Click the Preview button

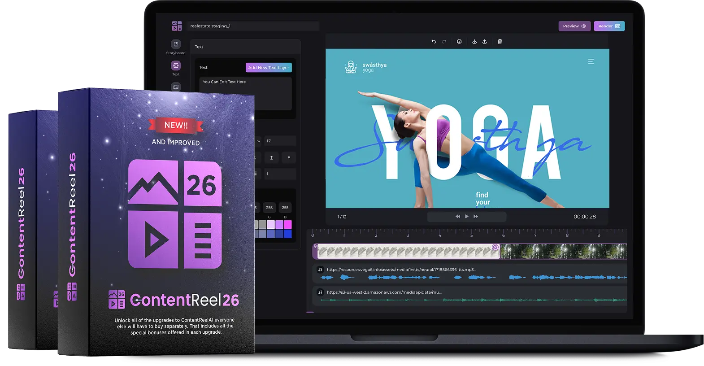[574, 26]
